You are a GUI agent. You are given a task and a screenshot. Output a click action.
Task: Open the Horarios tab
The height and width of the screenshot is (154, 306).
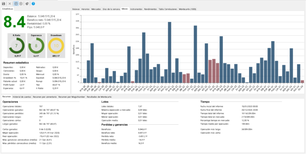pyautogui.click(x=85, y=9)
